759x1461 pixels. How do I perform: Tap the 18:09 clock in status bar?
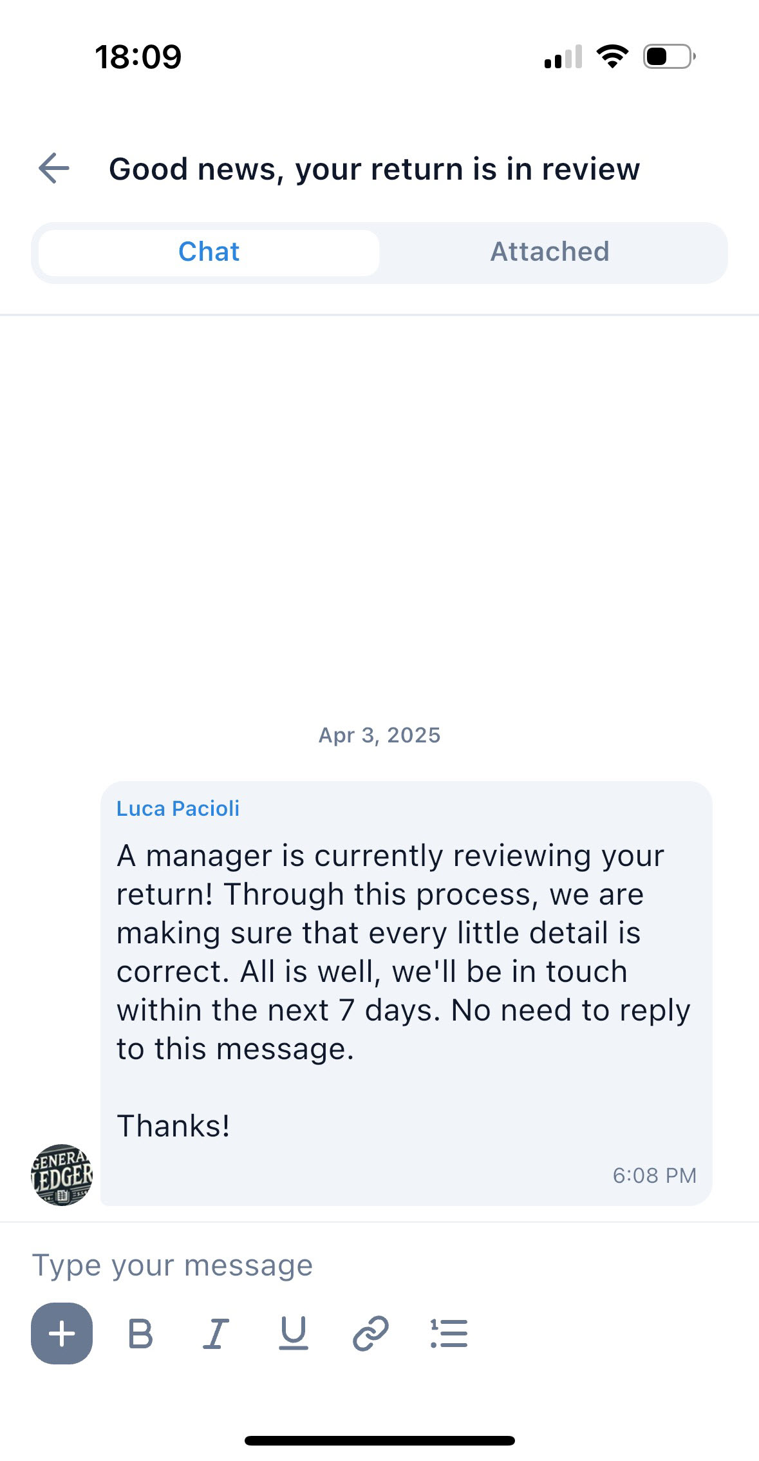point(138,57)
